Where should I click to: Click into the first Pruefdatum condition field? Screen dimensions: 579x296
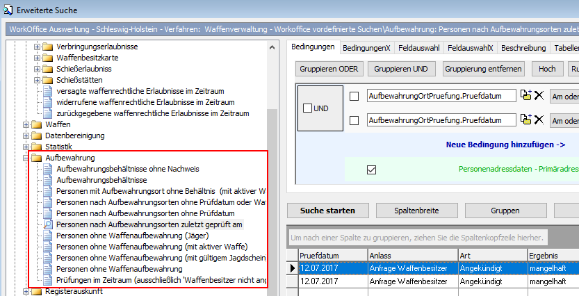point(441,96)
